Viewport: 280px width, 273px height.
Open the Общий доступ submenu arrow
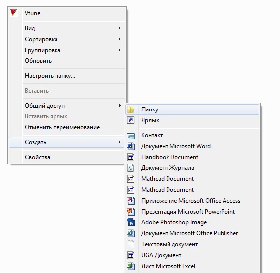click(119, 106)
